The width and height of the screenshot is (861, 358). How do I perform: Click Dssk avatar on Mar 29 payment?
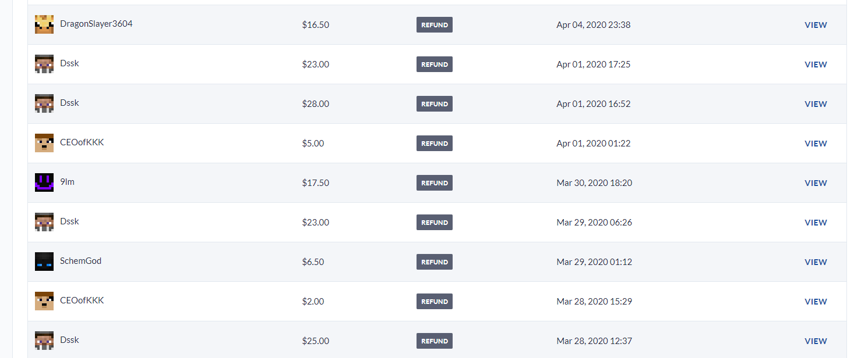(44, 222)
